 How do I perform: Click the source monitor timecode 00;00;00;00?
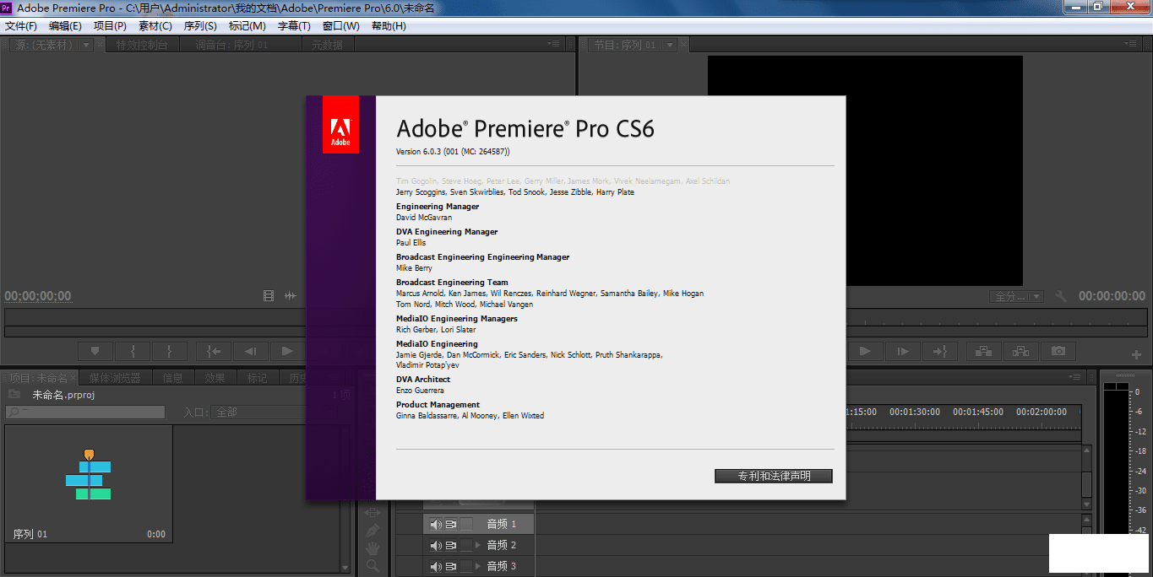click(38, 296)
